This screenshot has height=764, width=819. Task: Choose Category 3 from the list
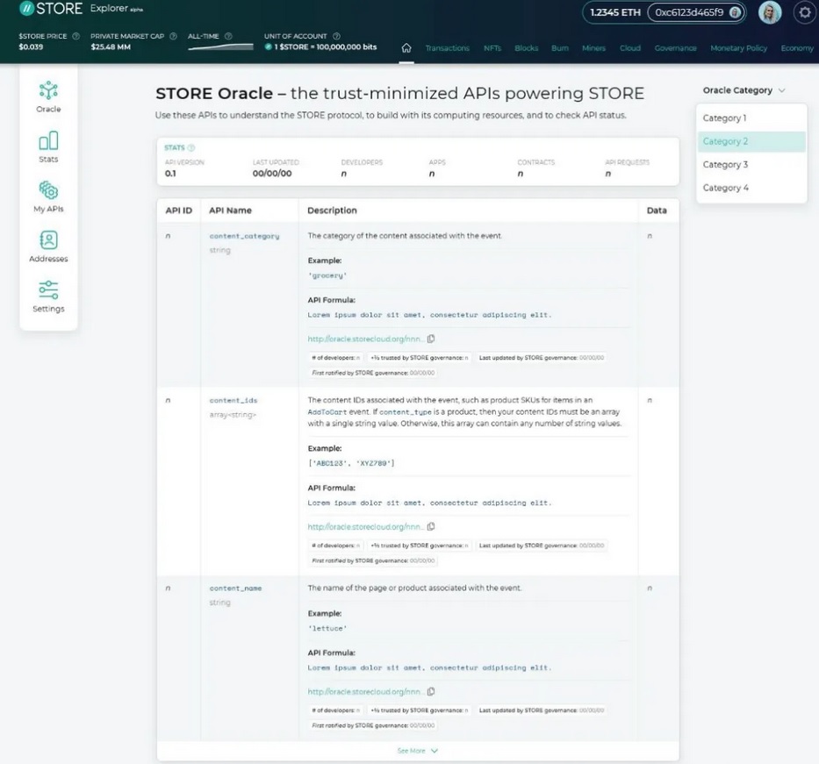(x=725, y=165)
